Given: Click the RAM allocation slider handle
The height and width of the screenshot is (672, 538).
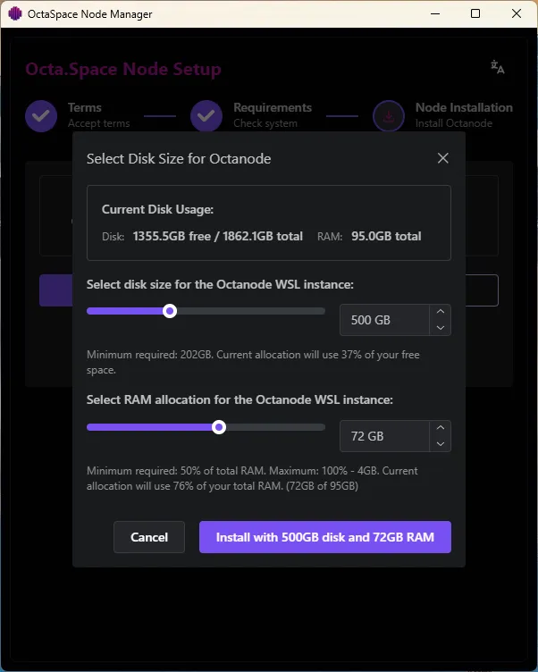Looking at the screenshot, I should [219, 427].
